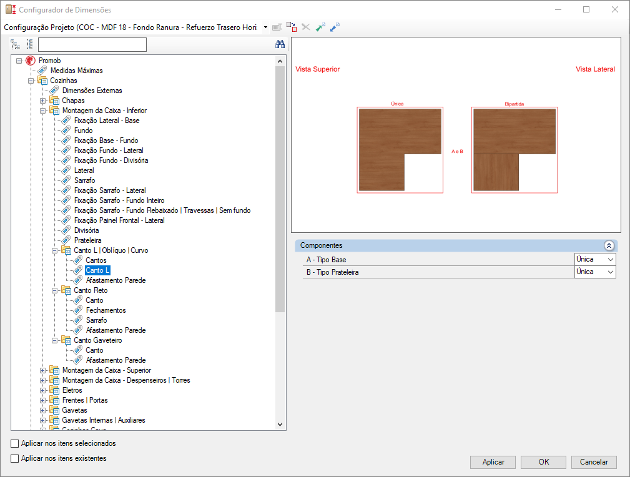Select the 'Divisória' tree item

click(x=86, y=230)
